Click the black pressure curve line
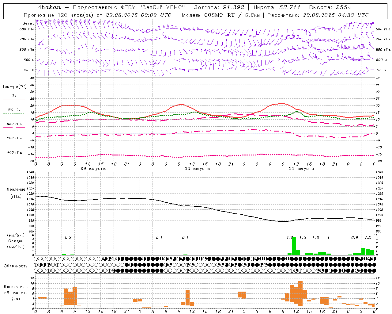This screenshot has height=314, width=392. click(x=205, y=208)
